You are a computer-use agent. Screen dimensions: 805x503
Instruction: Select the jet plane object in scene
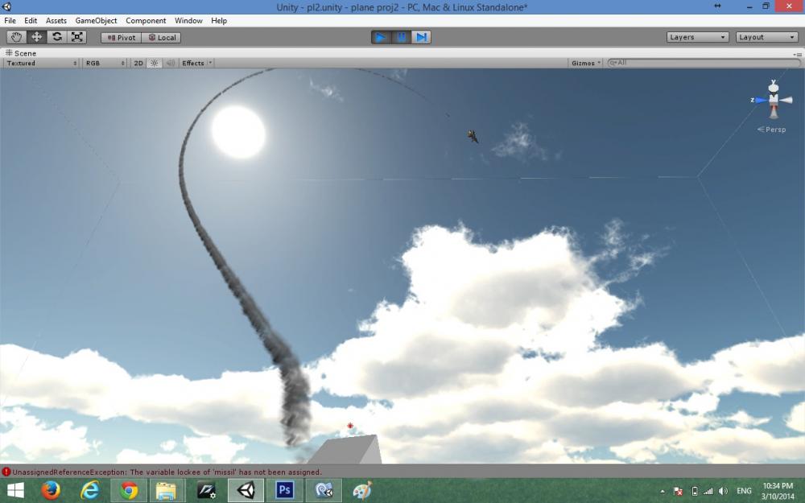pos(473,136)
